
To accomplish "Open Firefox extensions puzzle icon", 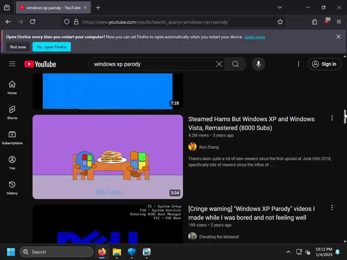I will 314,22.
